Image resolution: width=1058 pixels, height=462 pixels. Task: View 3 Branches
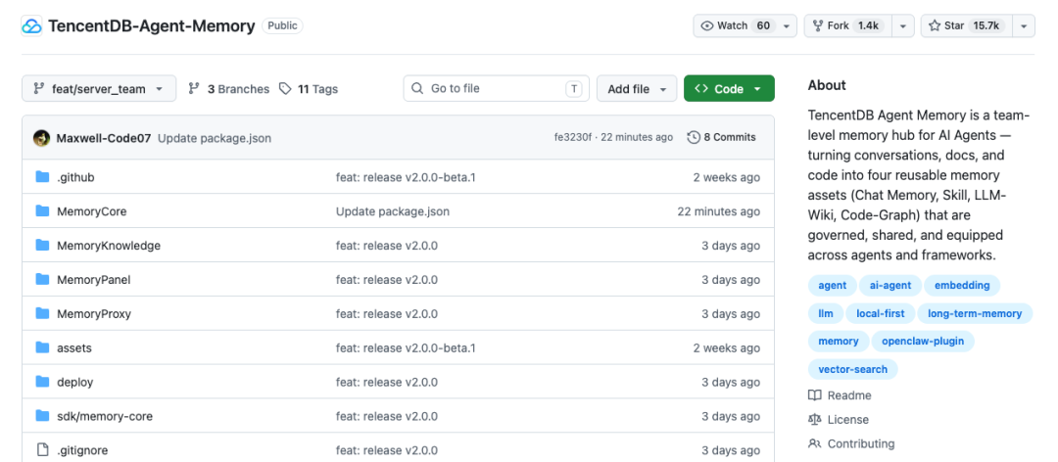[228, 88]
